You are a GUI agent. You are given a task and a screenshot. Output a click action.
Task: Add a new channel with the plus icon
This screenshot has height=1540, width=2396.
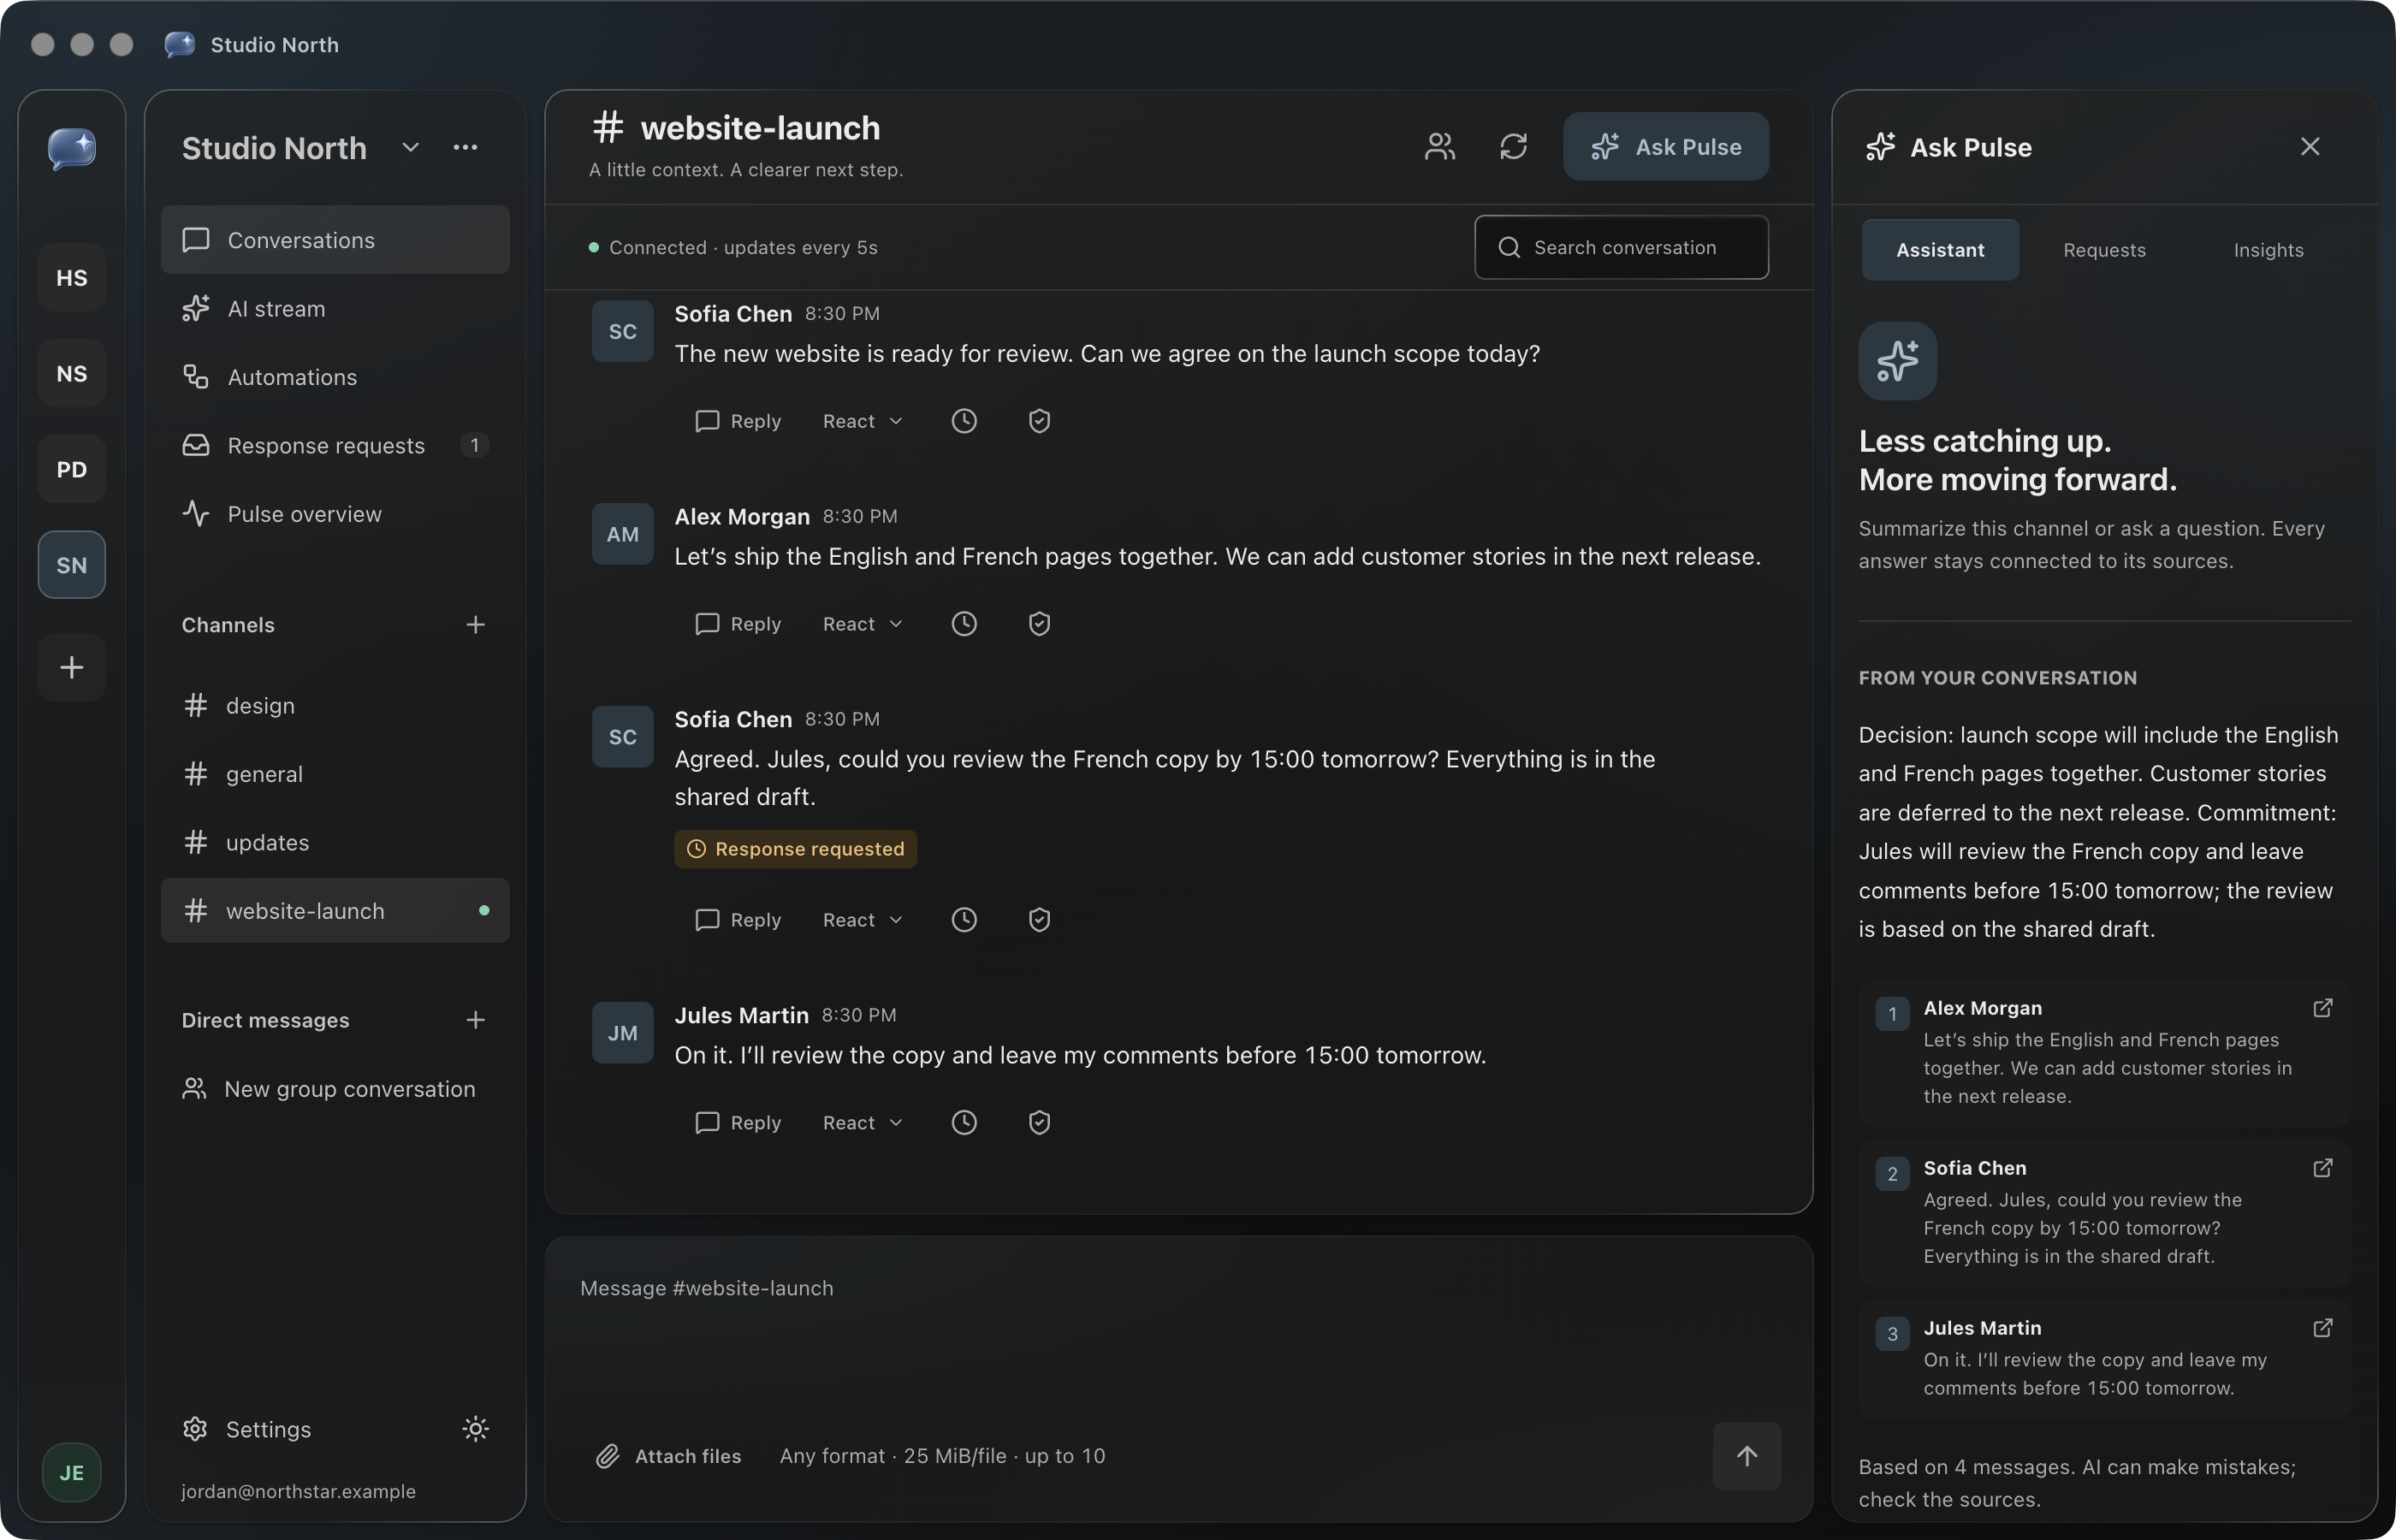(475, 625)
